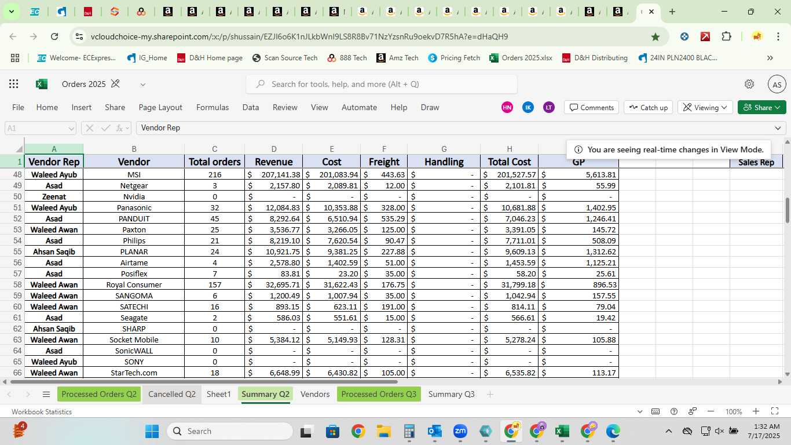Viewport: 791px width, 445px height.
Task: Open Chrome apps grid in bookmarks bar
Action: click(15, 58)
